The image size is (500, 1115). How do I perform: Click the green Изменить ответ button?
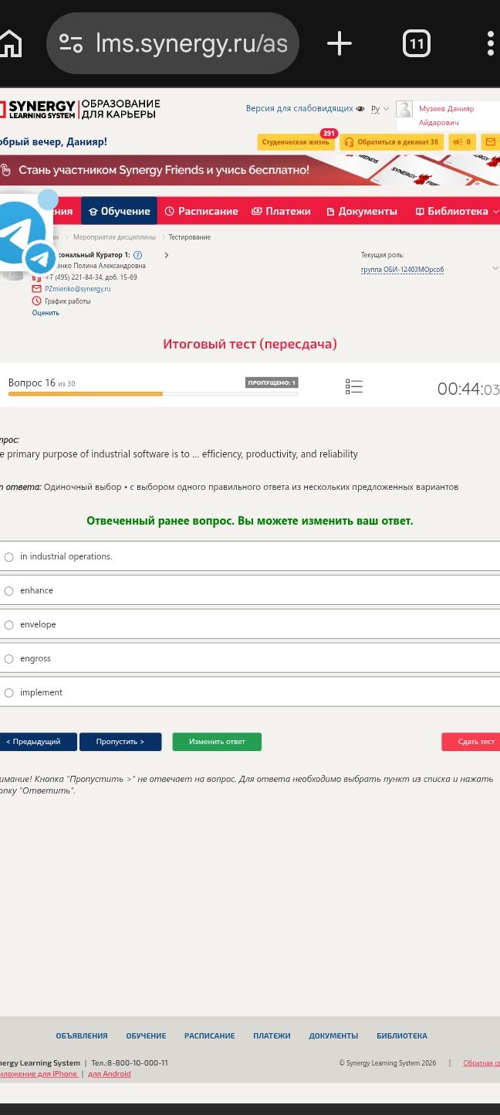(x=217, y=742)
